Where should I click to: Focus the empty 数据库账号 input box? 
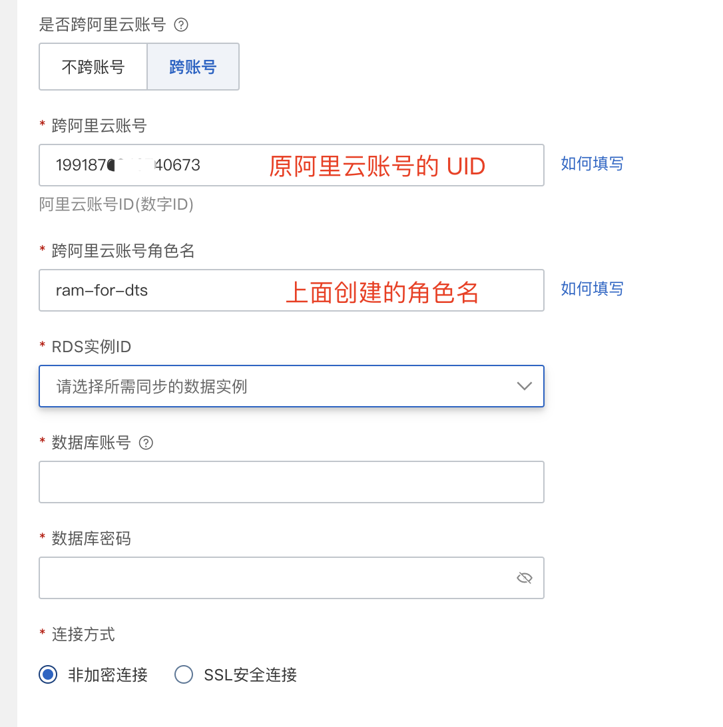291,482
